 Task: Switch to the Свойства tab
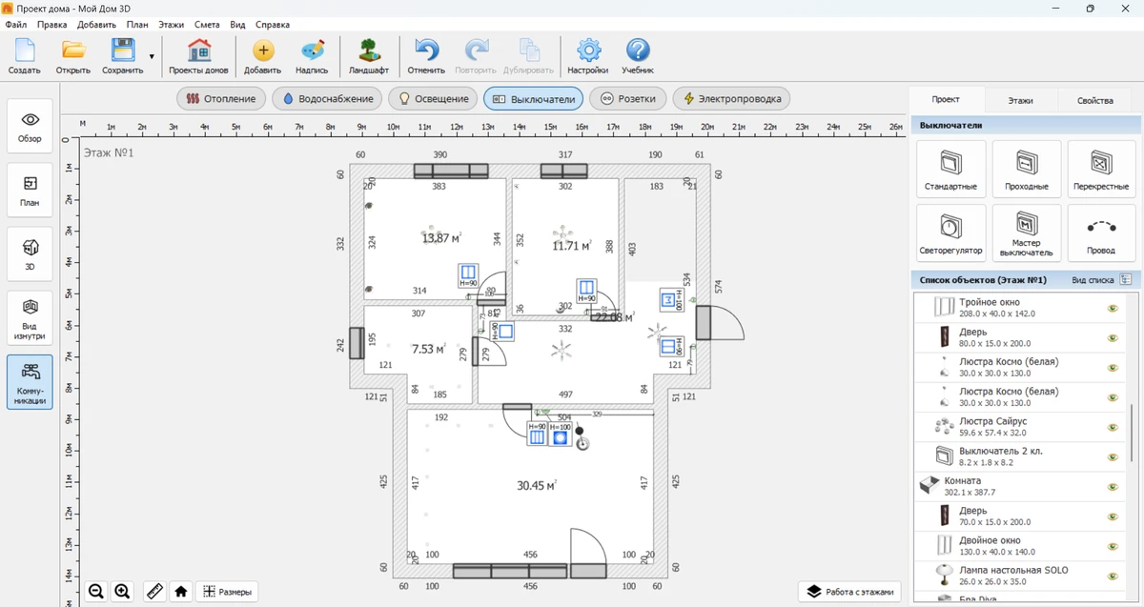[x=1094, y=100]
